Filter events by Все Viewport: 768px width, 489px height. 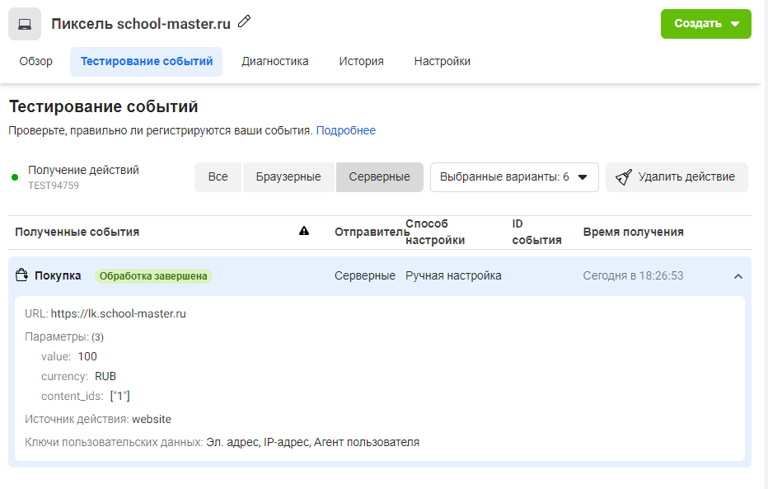point(218,177)
